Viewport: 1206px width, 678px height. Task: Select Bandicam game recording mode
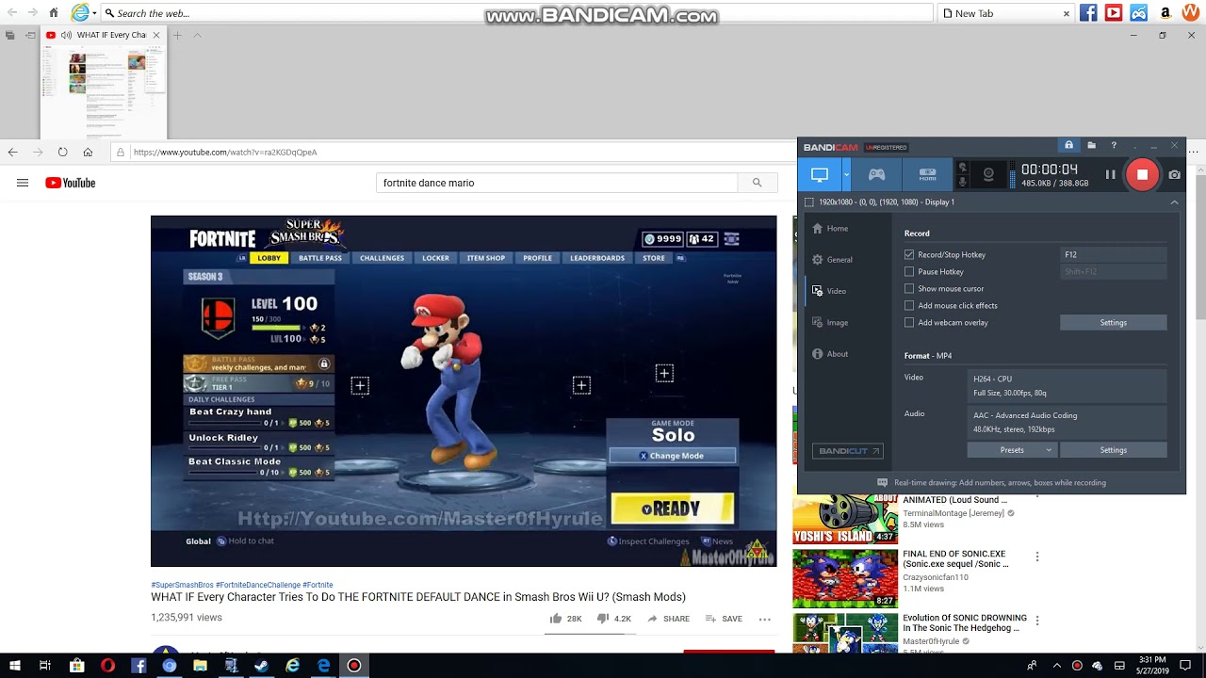coord(876,174)
